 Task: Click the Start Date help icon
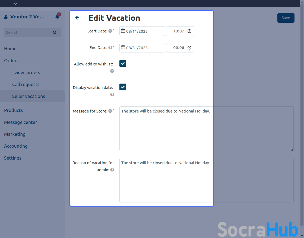point(110,31)
